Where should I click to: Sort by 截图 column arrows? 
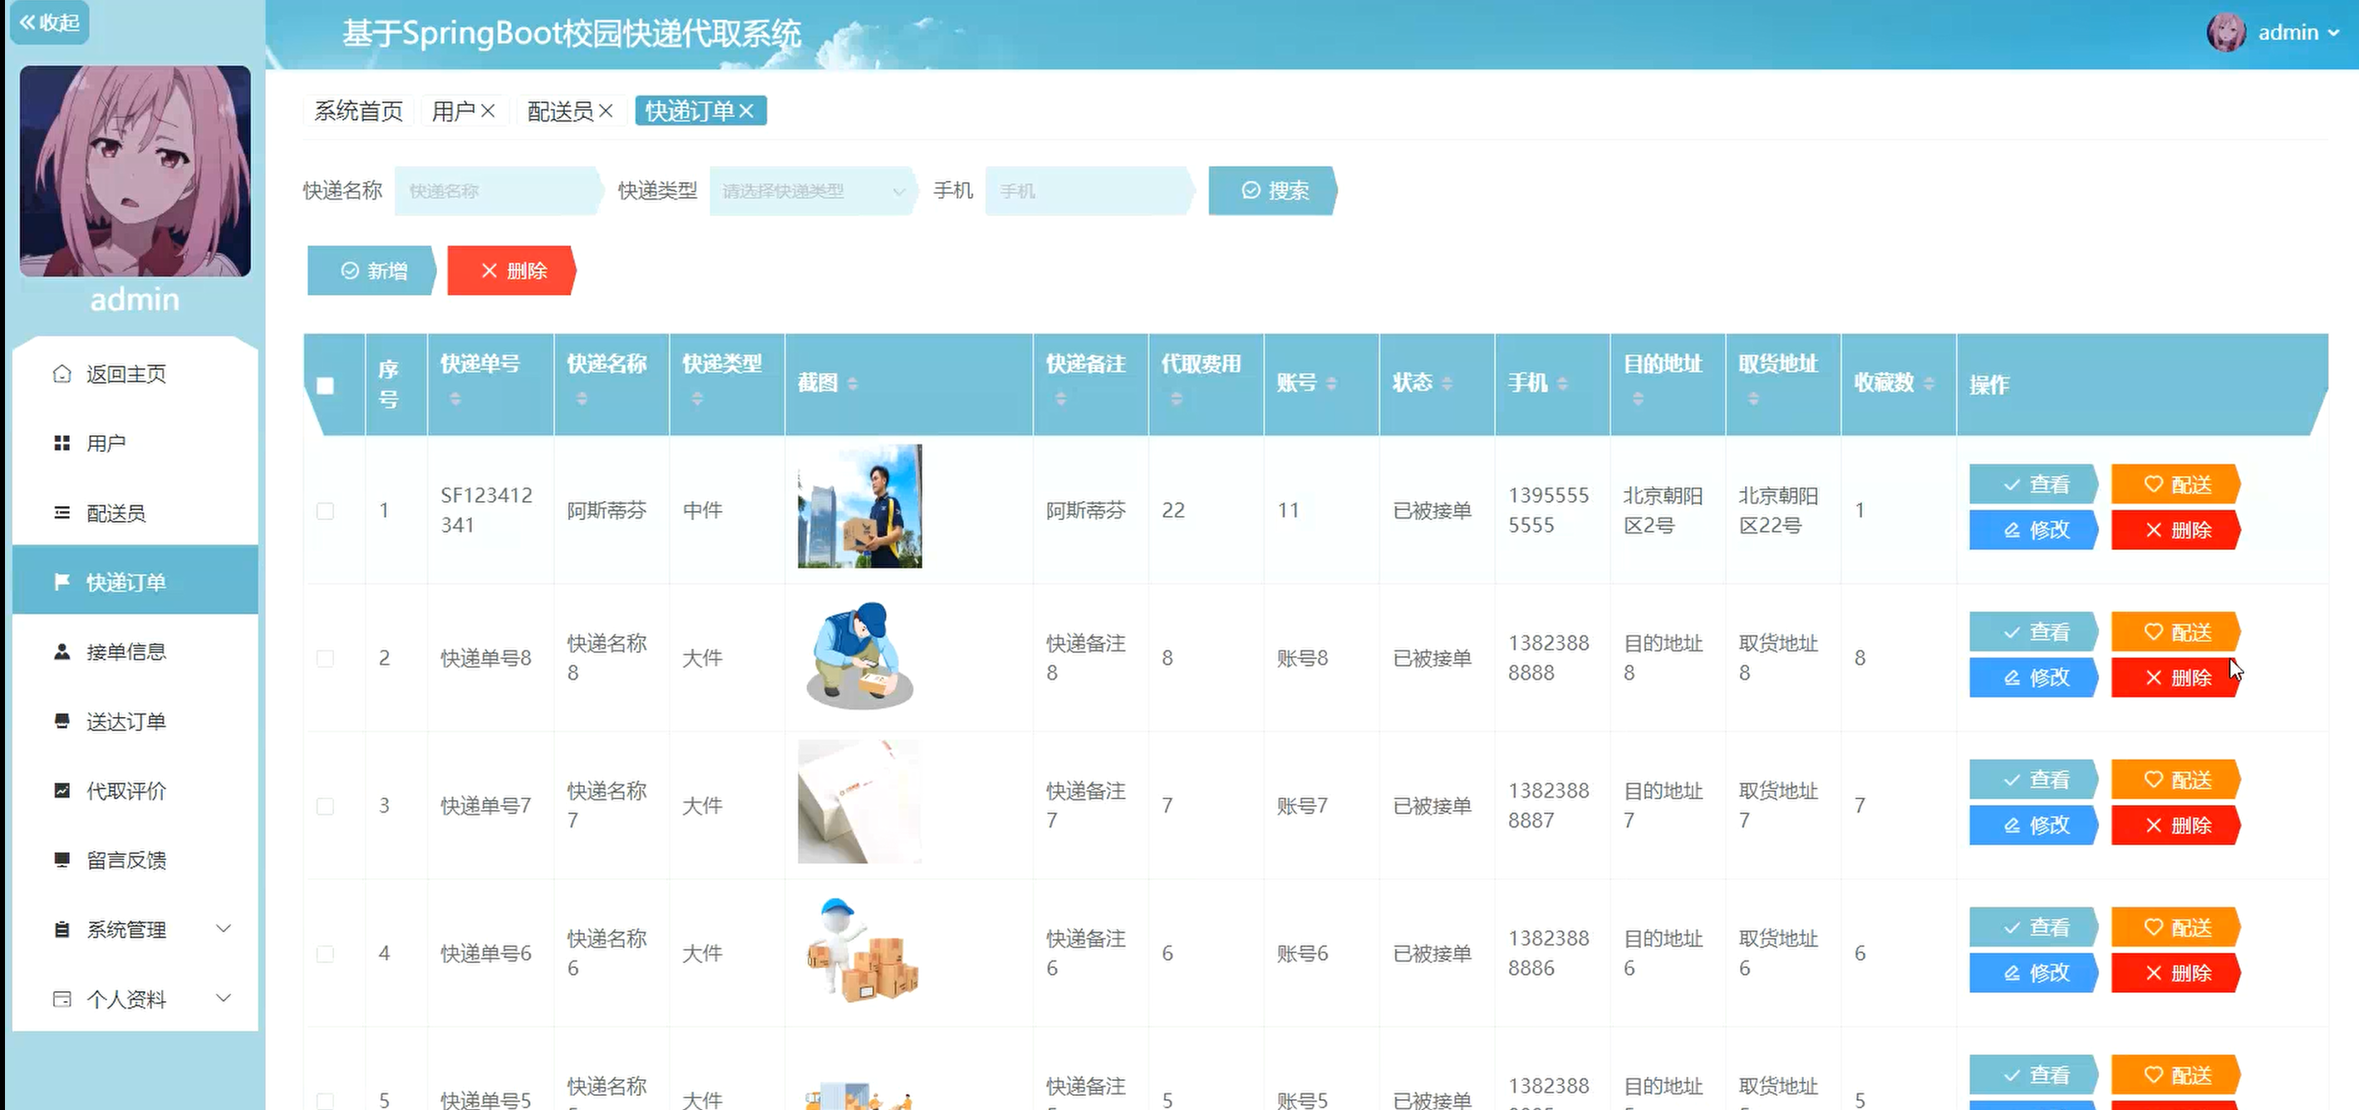coord(853,384)
